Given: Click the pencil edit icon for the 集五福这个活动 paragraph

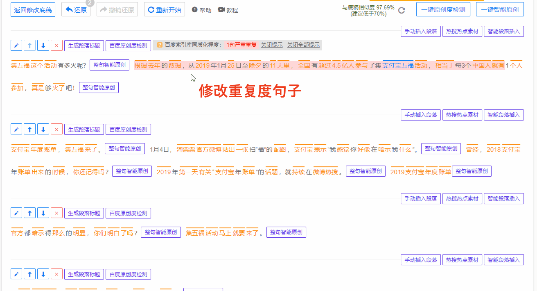Looking at the screenshot, I should (x=16, y=45).
